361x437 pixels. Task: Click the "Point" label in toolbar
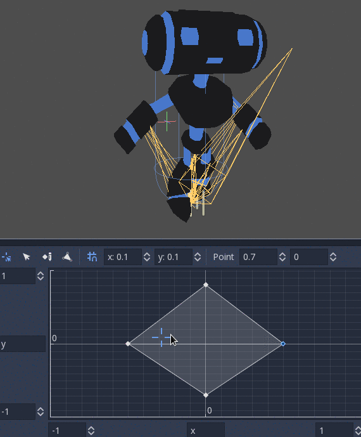click(223, 257)
